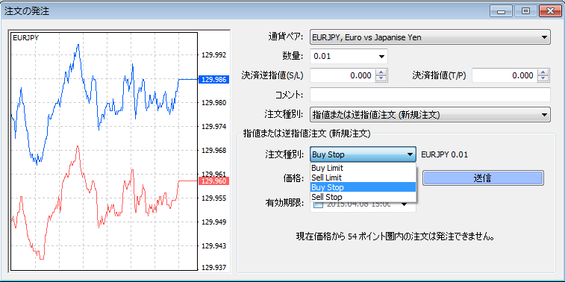Open the expiry date dropdown arrow
The width and height of the screenshot is (565, 282).
pos(405,204)
